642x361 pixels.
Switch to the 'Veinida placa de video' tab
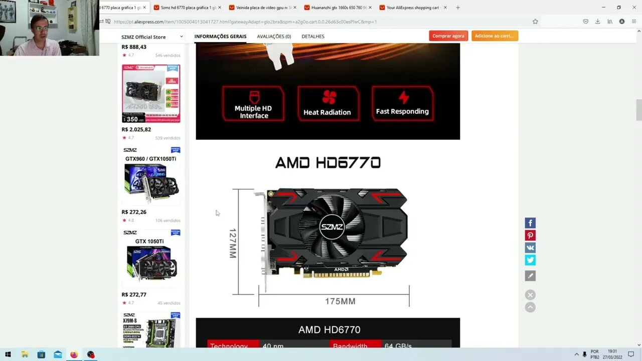(263, 8)
